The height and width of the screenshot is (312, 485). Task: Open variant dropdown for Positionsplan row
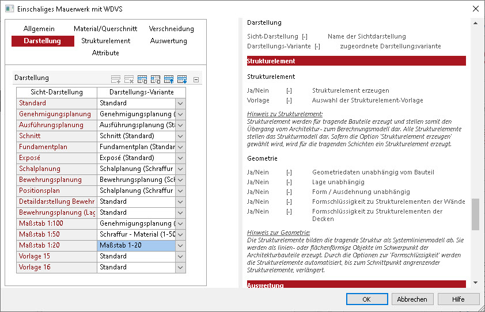[181, 191]
